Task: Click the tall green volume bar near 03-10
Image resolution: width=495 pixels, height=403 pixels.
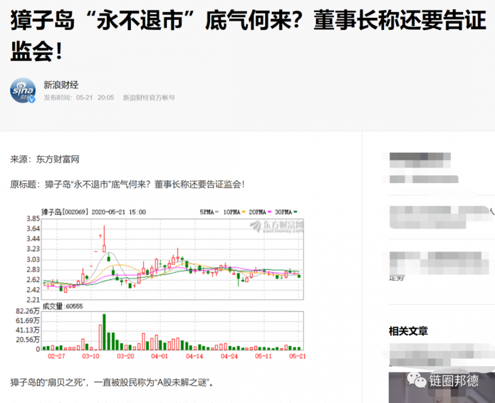Action: point(104,332)
